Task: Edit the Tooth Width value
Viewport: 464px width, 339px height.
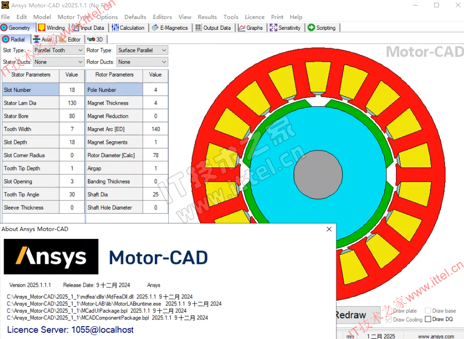Action: pos(72,129)
